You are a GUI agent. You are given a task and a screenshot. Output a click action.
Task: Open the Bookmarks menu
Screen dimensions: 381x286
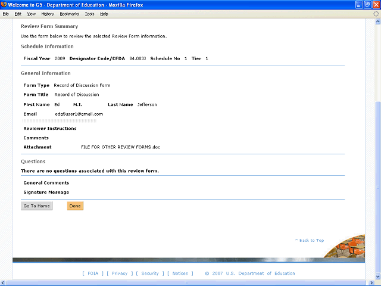click(70, 14)
